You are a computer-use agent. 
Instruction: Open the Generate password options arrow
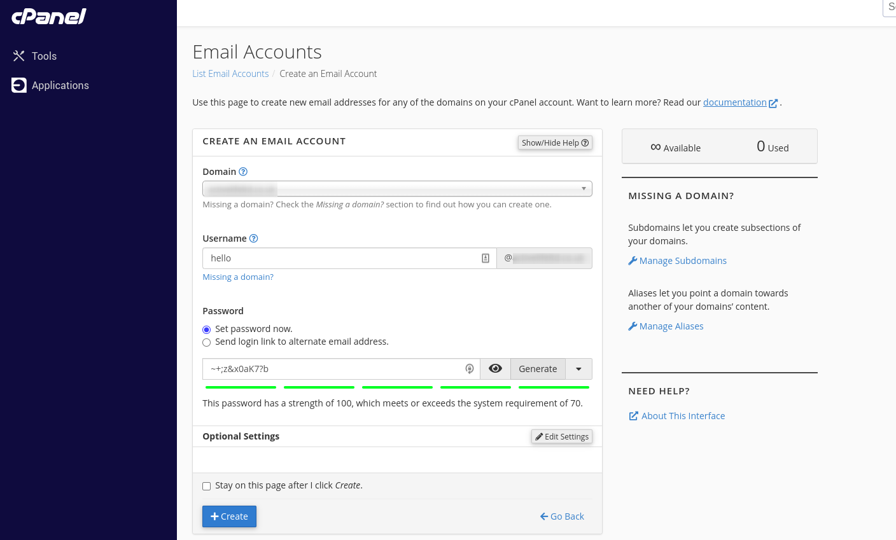[578, 369]
